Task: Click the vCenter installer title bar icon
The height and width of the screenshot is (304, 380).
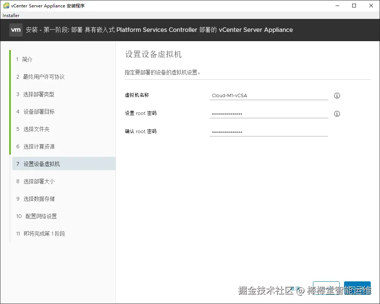Action: (x=6, y=6)
